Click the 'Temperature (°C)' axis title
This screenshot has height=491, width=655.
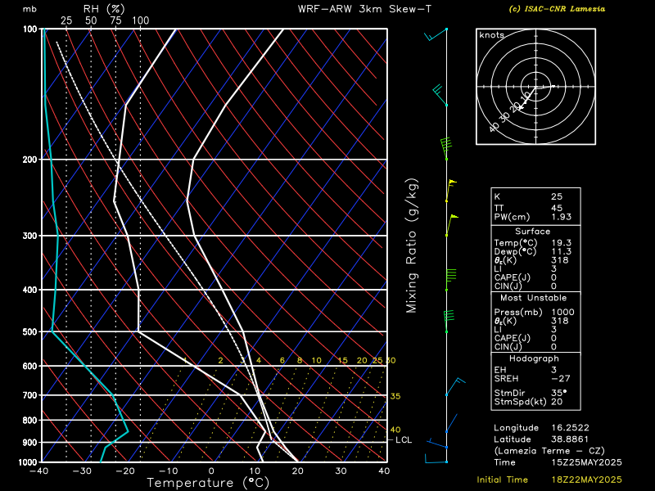click(x=208, y=483)
